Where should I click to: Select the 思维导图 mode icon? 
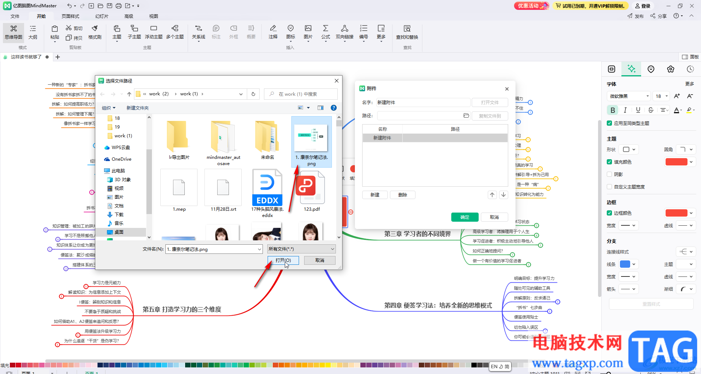coord(14,32)
